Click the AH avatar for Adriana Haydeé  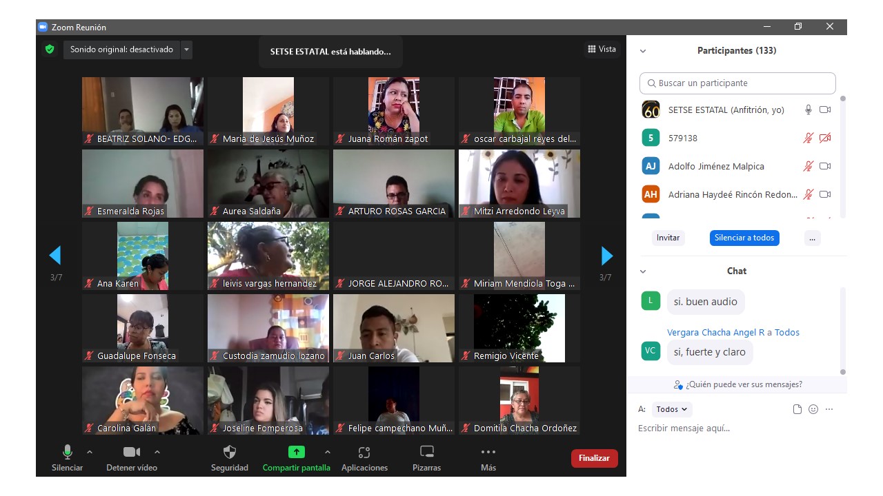click(x=651, y=194)
